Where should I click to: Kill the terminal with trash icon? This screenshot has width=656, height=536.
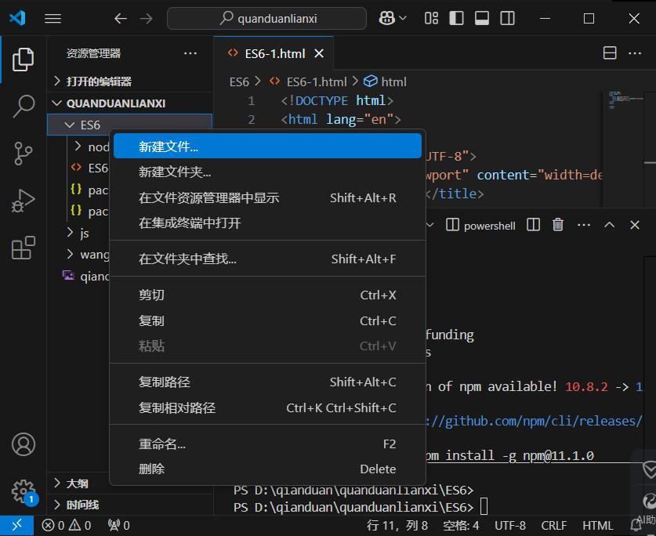click(558, 225)
